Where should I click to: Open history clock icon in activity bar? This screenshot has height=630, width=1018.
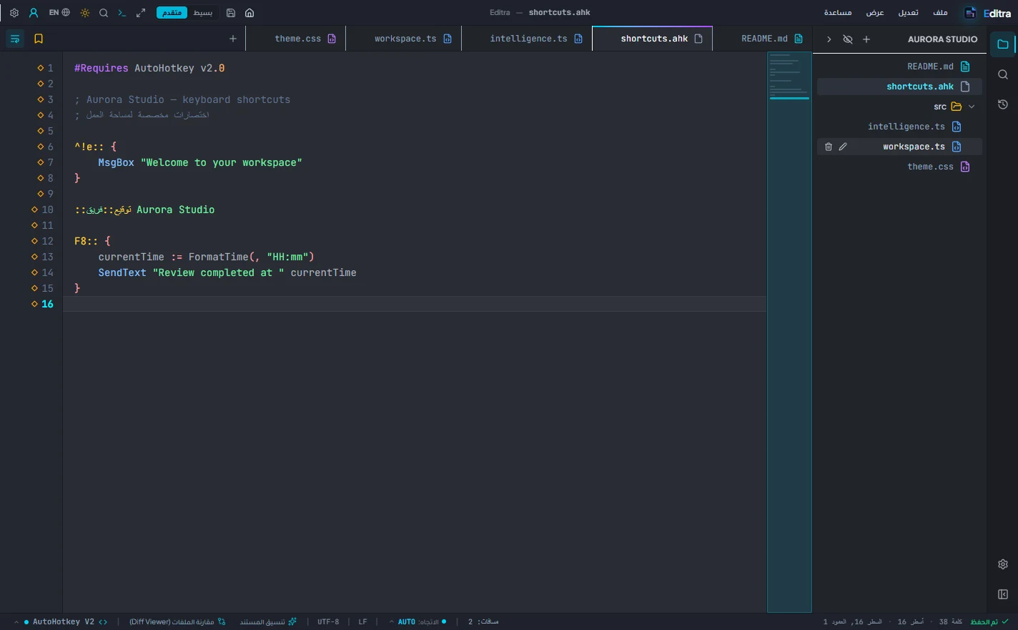click(x=1003, y=104)
